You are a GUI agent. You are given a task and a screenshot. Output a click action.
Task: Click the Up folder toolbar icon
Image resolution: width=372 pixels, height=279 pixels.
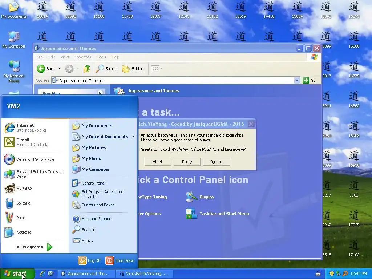pos(86,69)
